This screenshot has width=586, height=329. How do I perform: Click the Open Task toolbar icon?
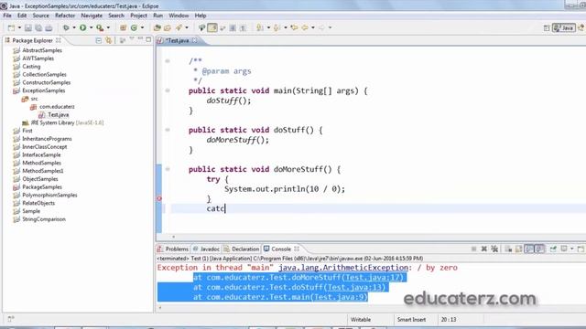point(168,27)
